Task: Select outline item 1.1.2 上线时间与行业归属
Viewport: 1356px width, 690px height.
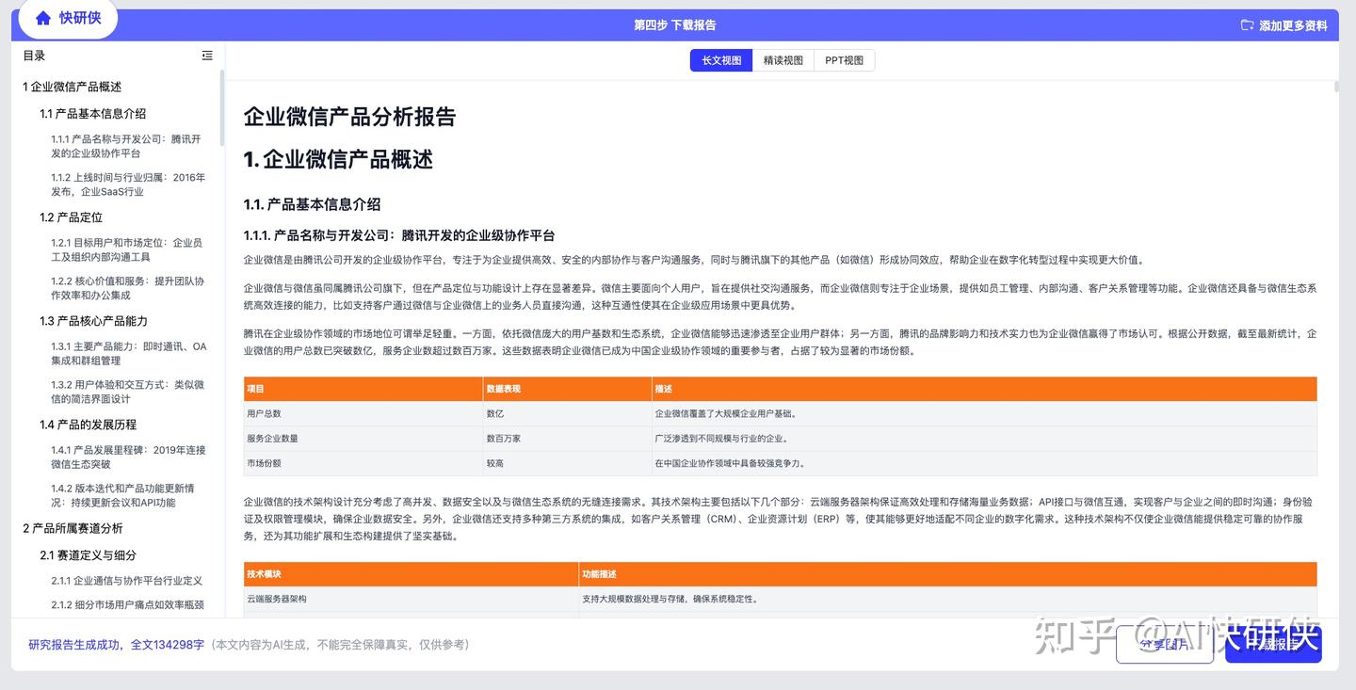Action: pos(128,185)
